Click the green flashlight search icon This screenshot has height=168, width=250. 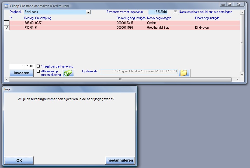[68, 73]
